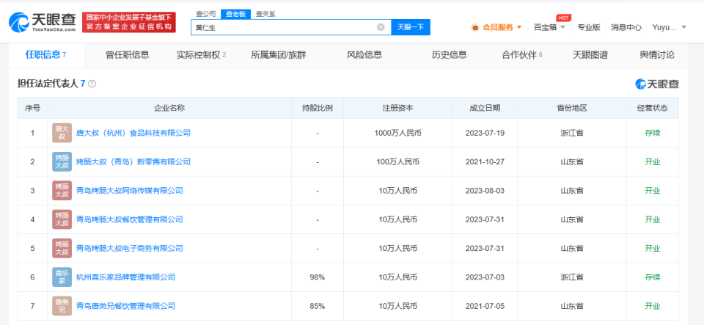This screenshot has width=704, height=325.
Task: Click the 唐弟兄 logo in row 7
Action: tap(62, 306)
